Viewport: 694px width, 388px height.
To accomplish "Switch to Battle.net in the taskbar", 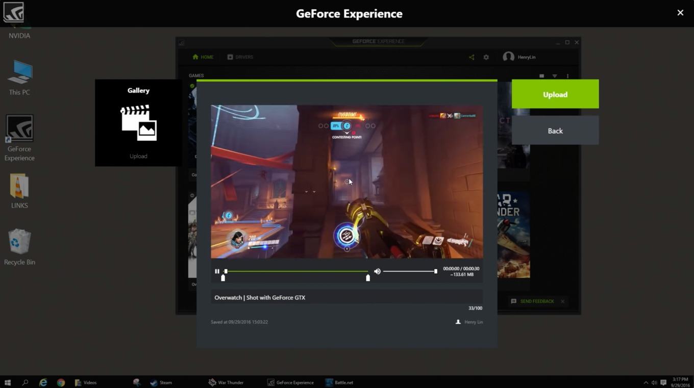I will pos(340,382).
